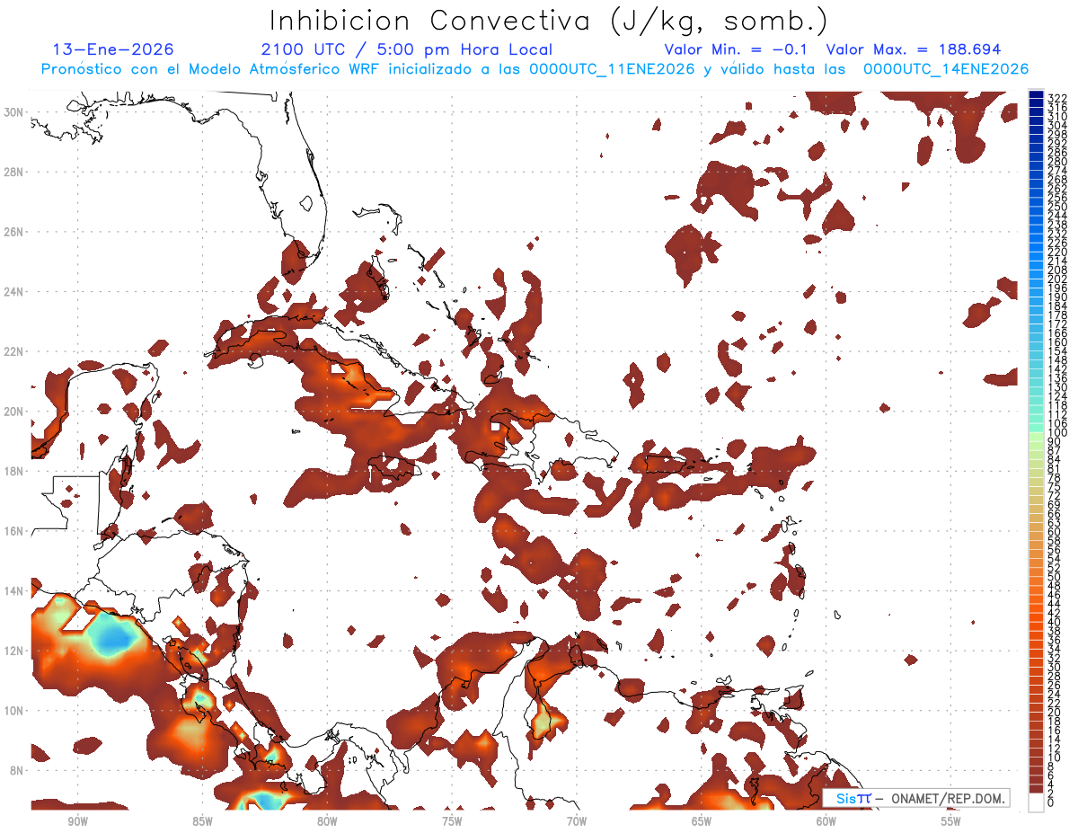Image resolution: width=1078 pixels, height=833 pixels.
Task: Click the 65W longitude axis label
Action: [x=702, y=821]
